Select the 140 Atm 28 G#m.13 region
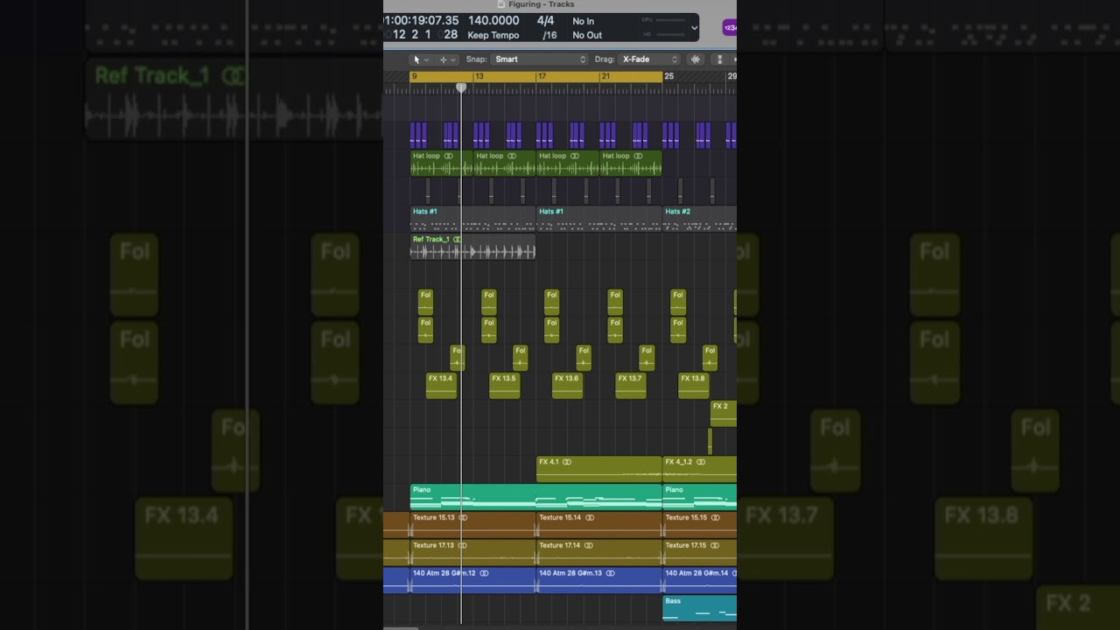1120x630 pixels. tap(599, 581)
